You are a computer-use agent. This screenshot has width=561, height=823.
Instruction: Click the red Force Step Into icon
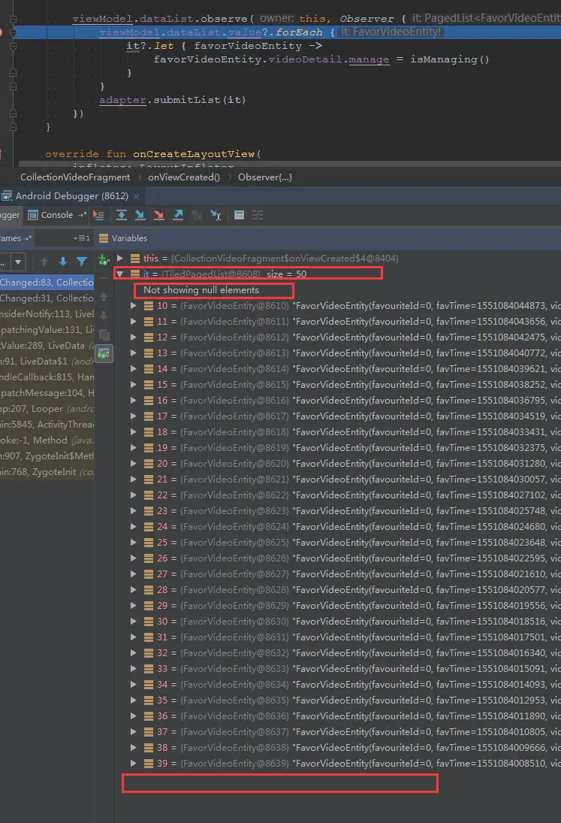coord(159,215)
